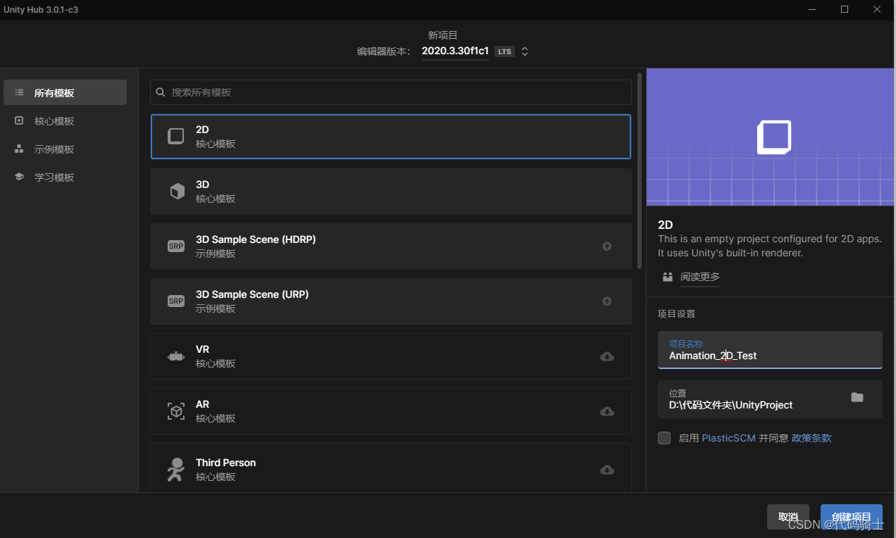The height and width of the screenshot is (538, 896).
Task: Click the search magnifier icon
Action: (x=161, y=92)
